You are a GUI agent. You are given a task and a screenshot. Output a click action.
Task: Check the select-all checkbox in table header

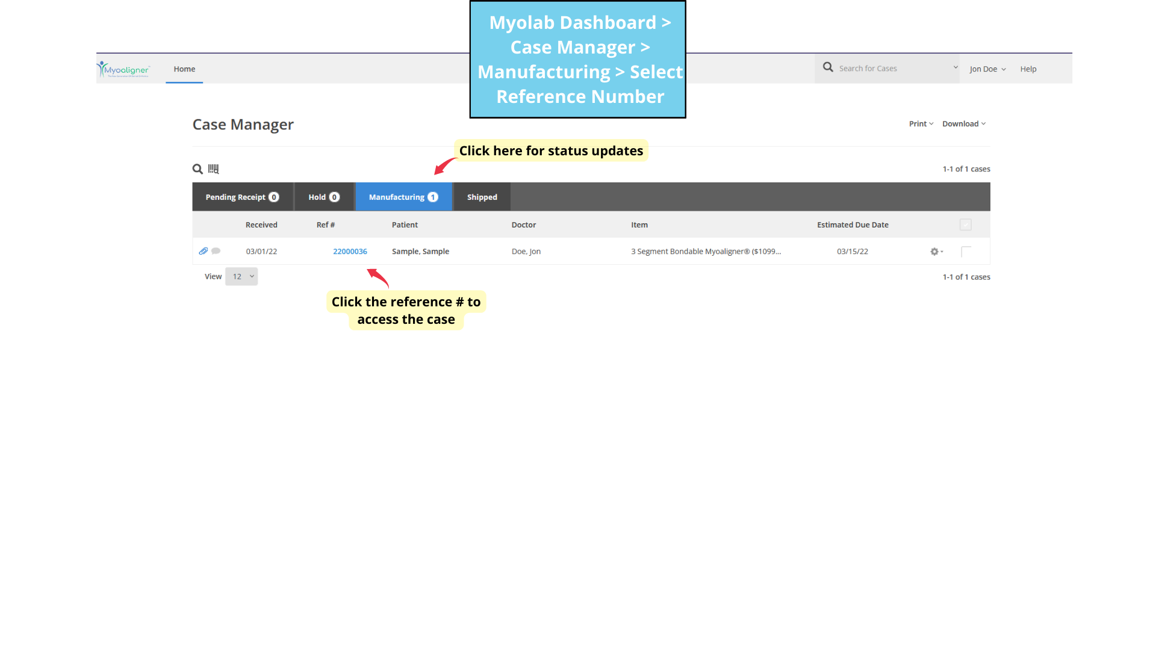point(965,224)
